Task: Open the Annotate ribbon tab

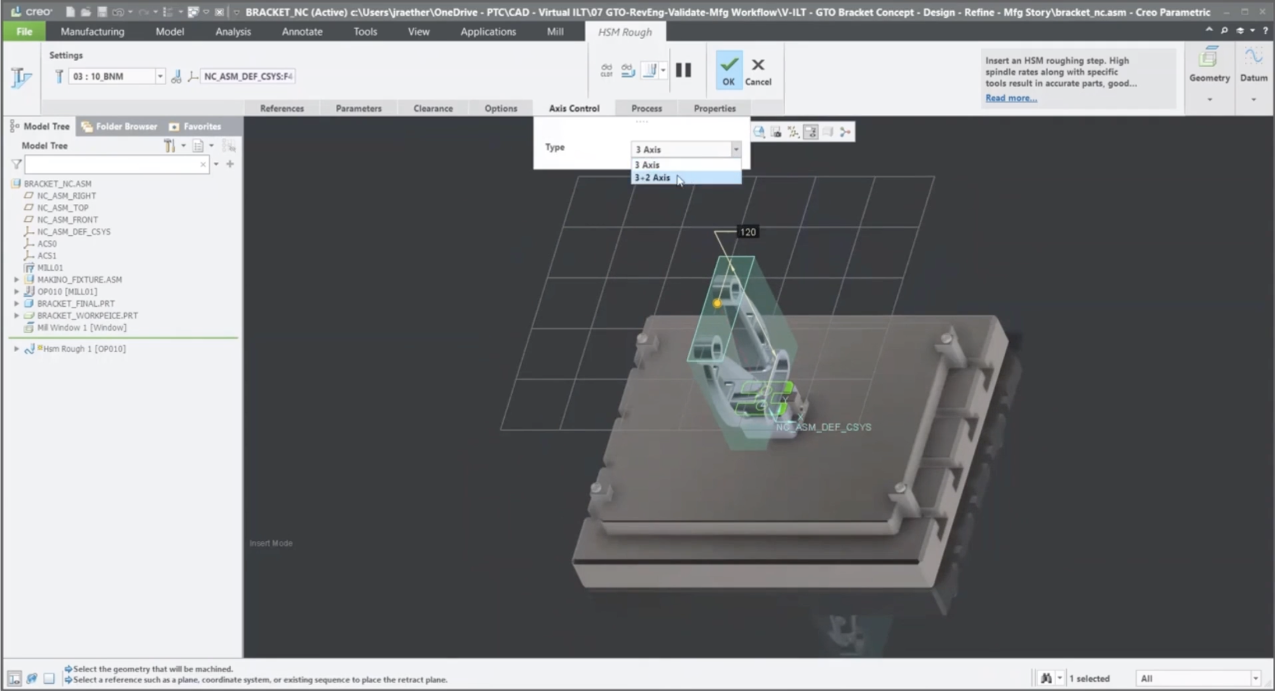Action: coord(302,31)
